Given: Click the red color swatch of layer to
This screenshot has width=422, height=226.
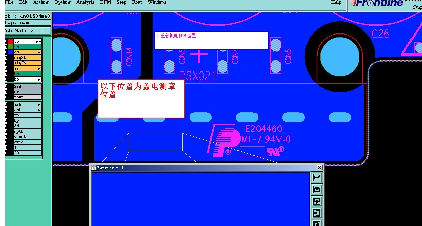Looking at the screenshot, I should 10,41.
